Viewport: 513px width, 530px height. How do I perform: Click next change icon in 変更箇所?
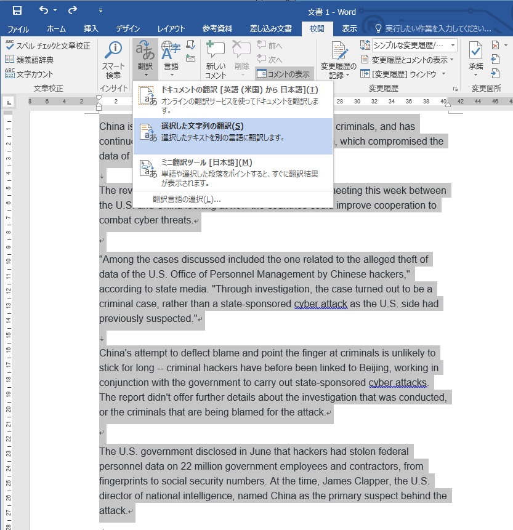click(495, 73)
